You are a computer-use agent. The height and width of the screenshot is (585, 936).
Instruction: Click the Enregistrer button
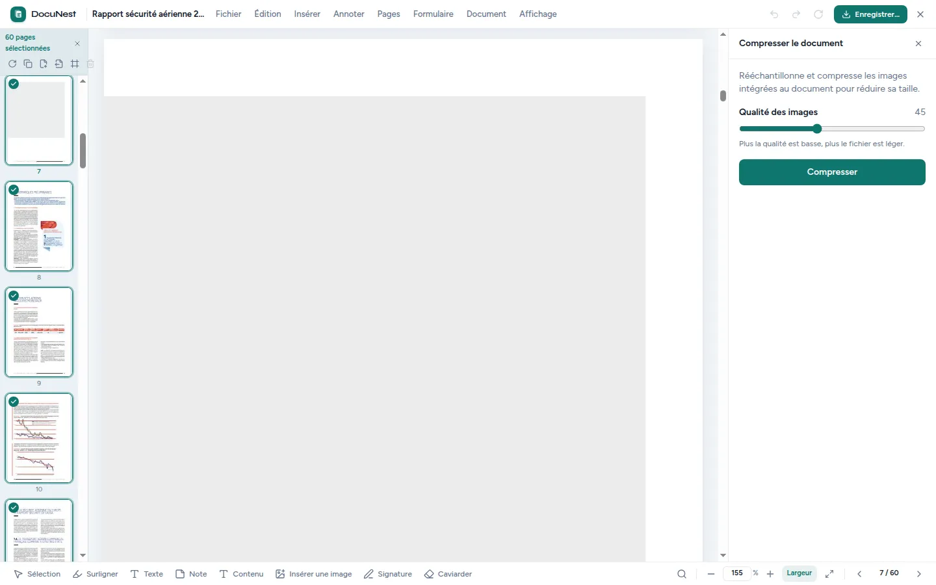870,14
